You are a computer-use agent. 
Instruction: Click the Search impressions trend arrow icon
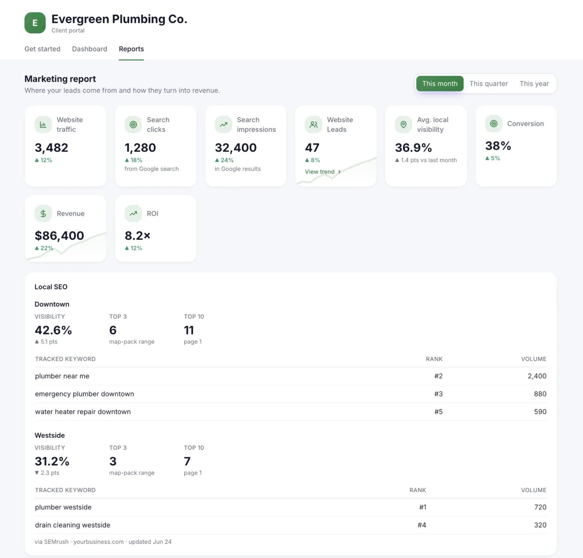(223, 124)
